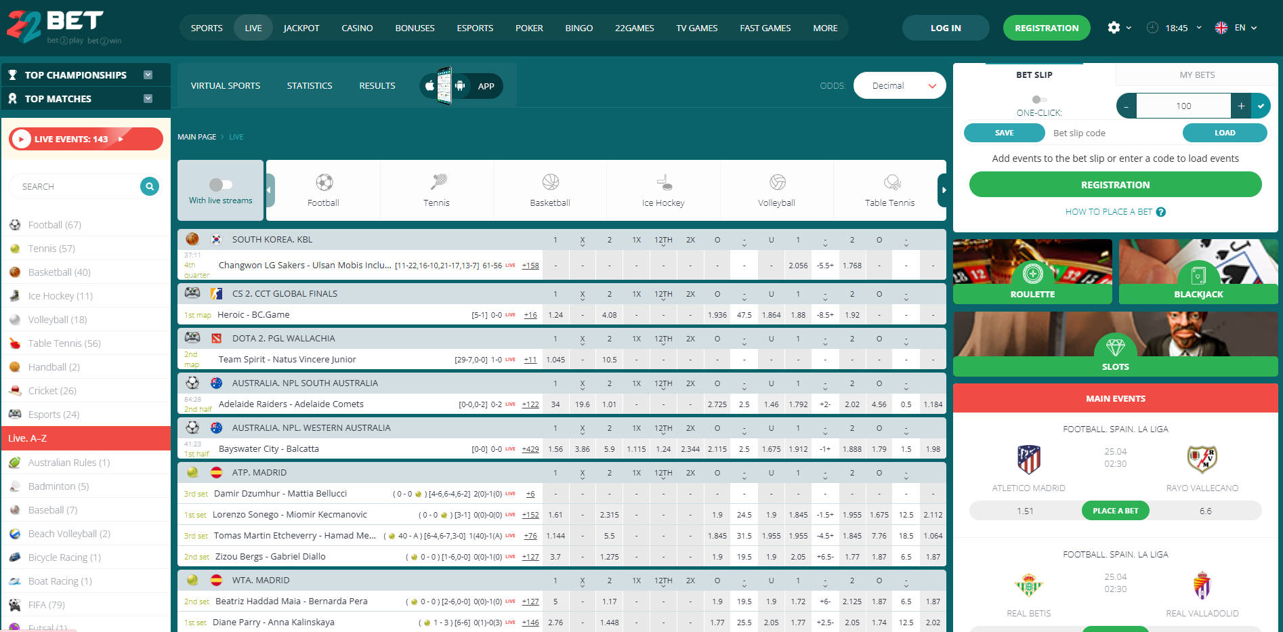The image size is (1283, 632).
Task: Click the LOG IN button
Action: (946, 28)
